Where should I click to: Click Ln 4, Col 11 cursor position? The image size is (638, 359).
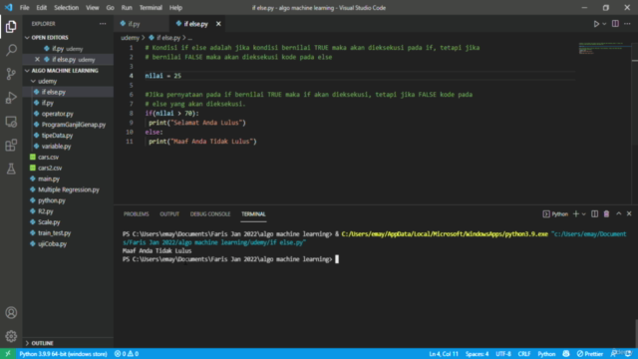(444, 354)
